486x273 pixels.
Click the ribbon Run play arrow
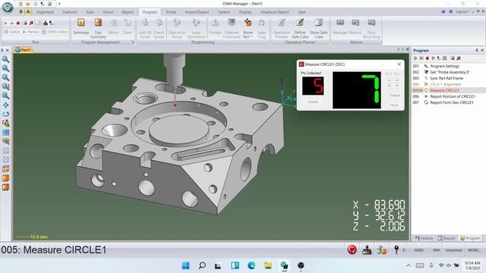coord(5,23)
